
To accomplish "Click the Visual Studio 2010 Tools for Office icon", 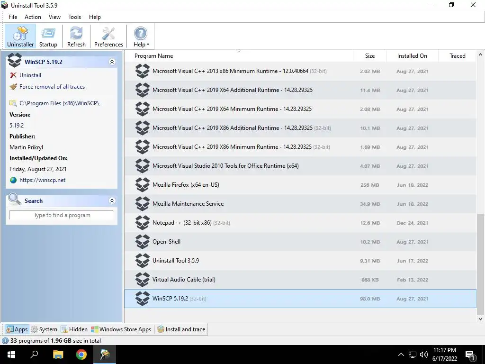I will click(142, 166).
